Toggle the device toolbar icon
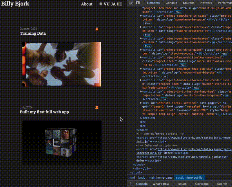The image size is (232, 187). (x=138, y=3)
